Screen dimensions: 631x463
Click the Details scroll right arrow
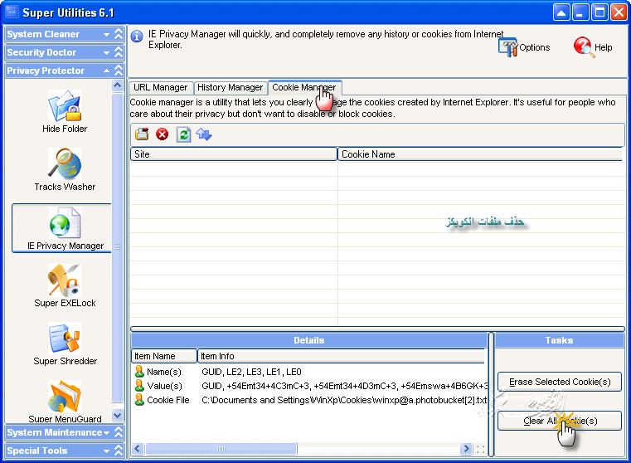click(466, 449)
